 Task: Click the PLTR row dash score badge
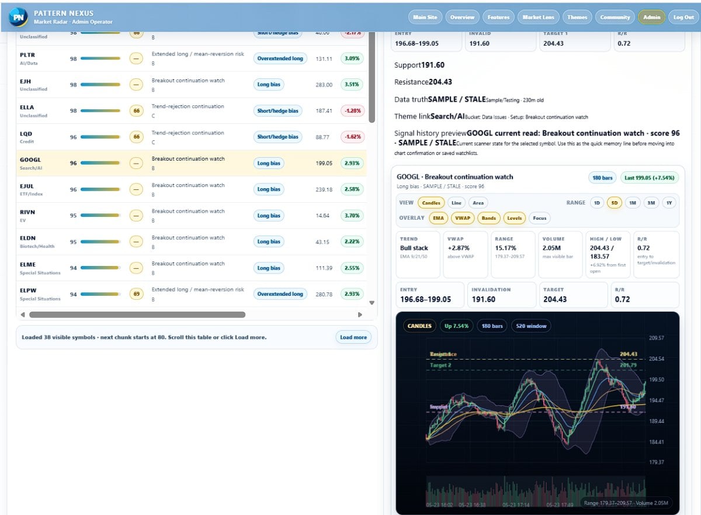tap(136, 58)
